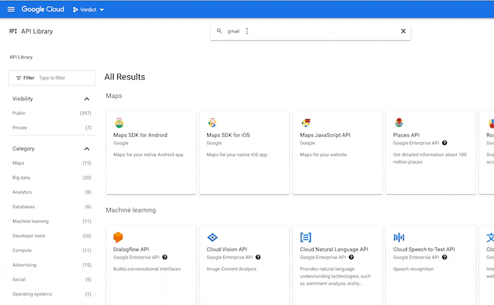Click the Filter lines icon

19,78
